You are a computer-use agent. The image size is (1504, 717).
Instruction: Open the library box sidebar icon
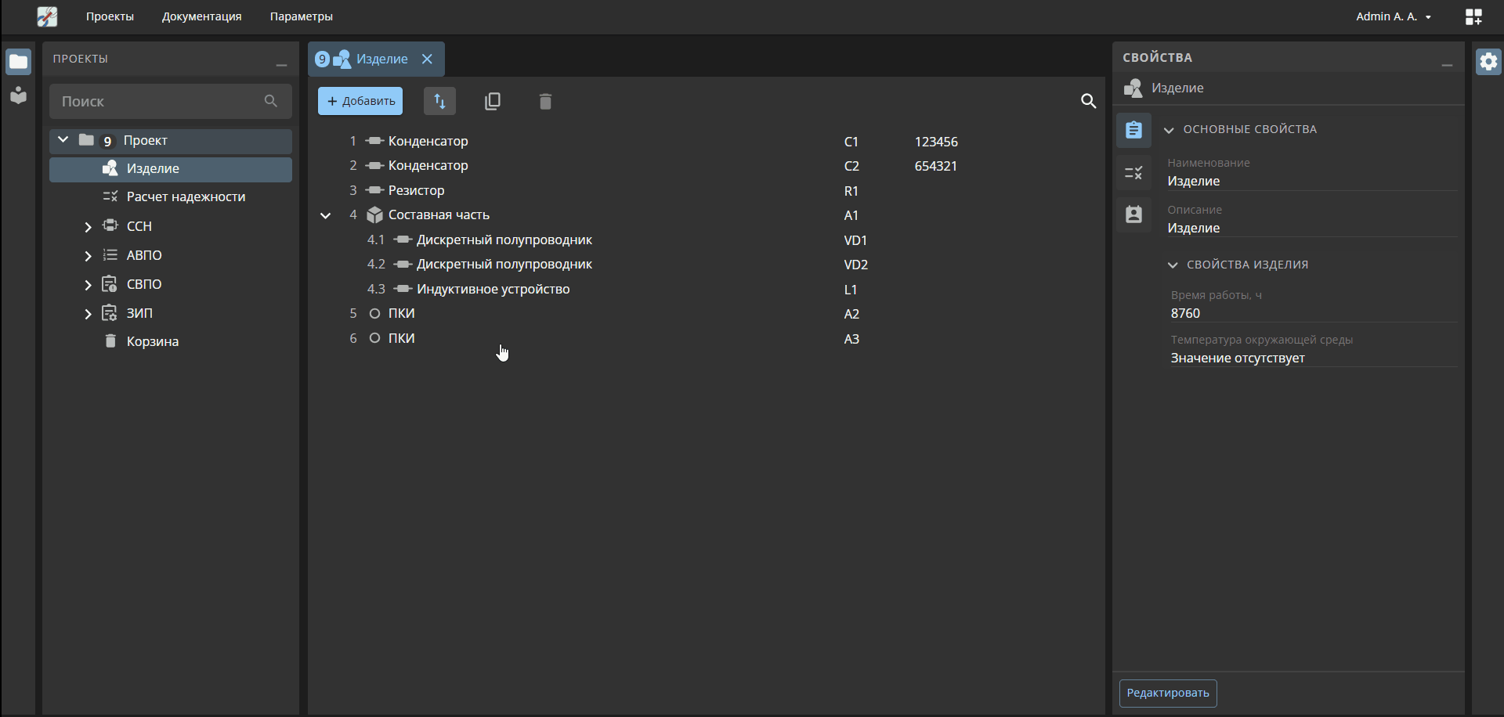[19, 95]
